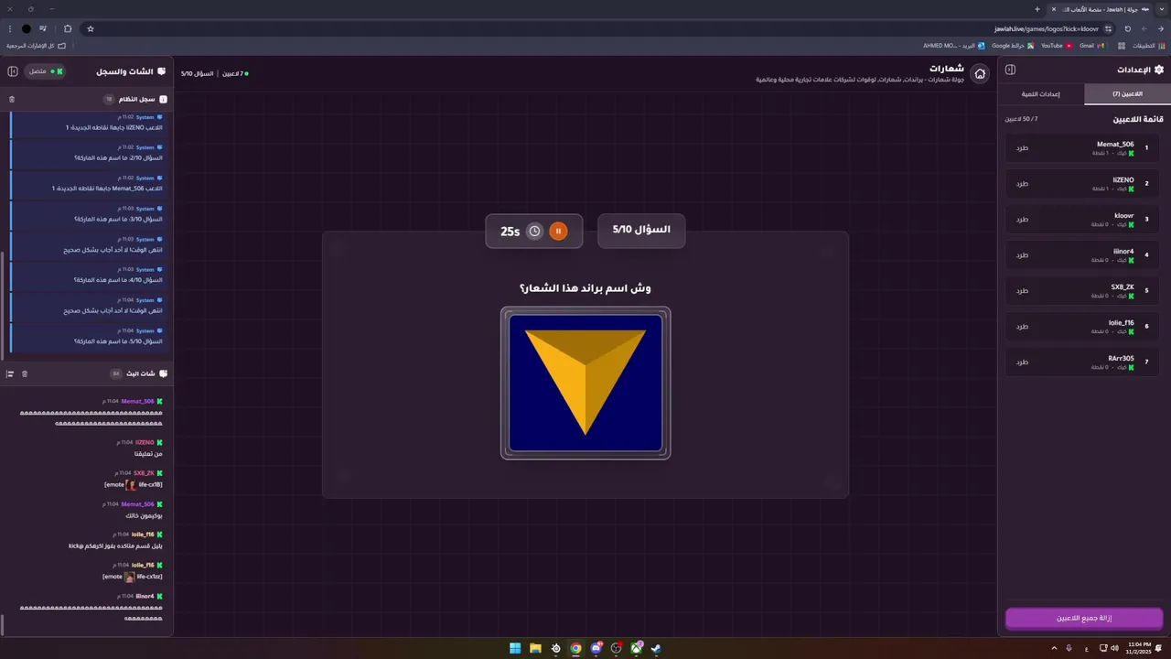1171x659 pixels.
Task: Click the browser forward arrow
Action: [x=1144, y=28]
